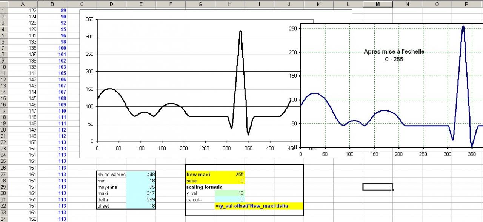Click the 'nb de valeurs' label cell
Viewport: 483px width, 222px height.
[x=111, y=175]
